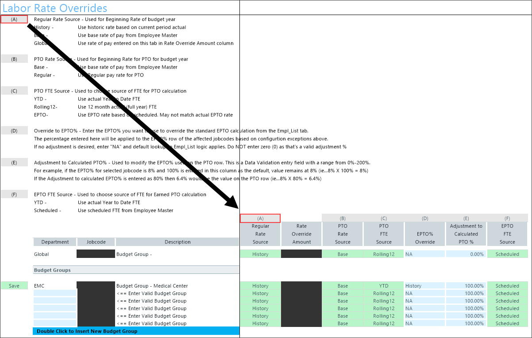Click (F) marker above EPTO FTE Source column

click(507, 218)
